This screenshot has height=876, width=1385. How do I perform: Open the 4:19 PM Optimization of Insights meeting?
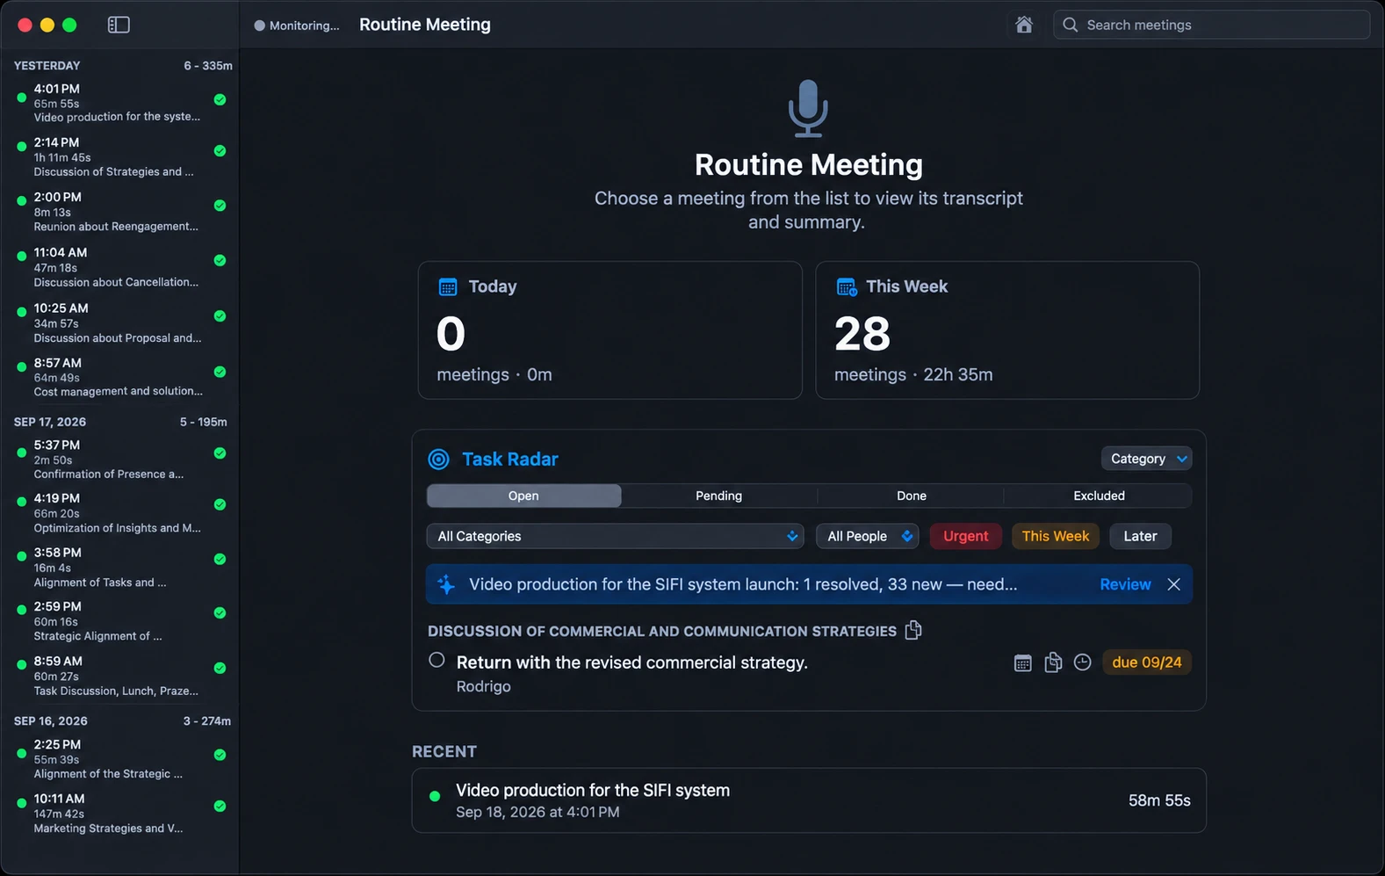click(x=119, y=512)
